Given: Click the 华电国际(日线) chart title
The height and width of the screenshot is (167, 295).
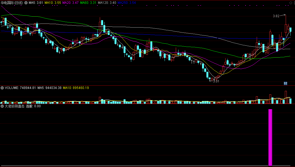Looking at the screenshot, I should tap(12, 3).
